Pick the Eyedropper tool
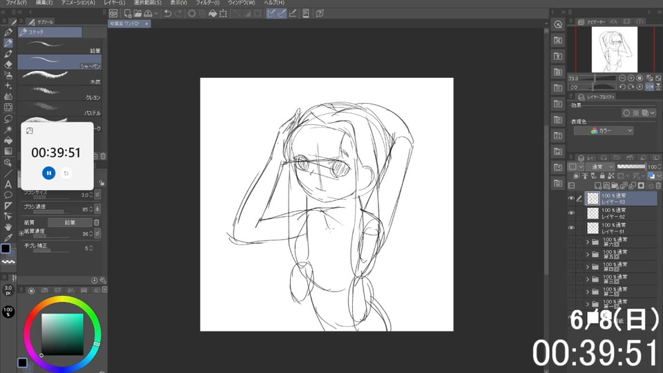This screenshot has width=663, height=373. point(8,237)
